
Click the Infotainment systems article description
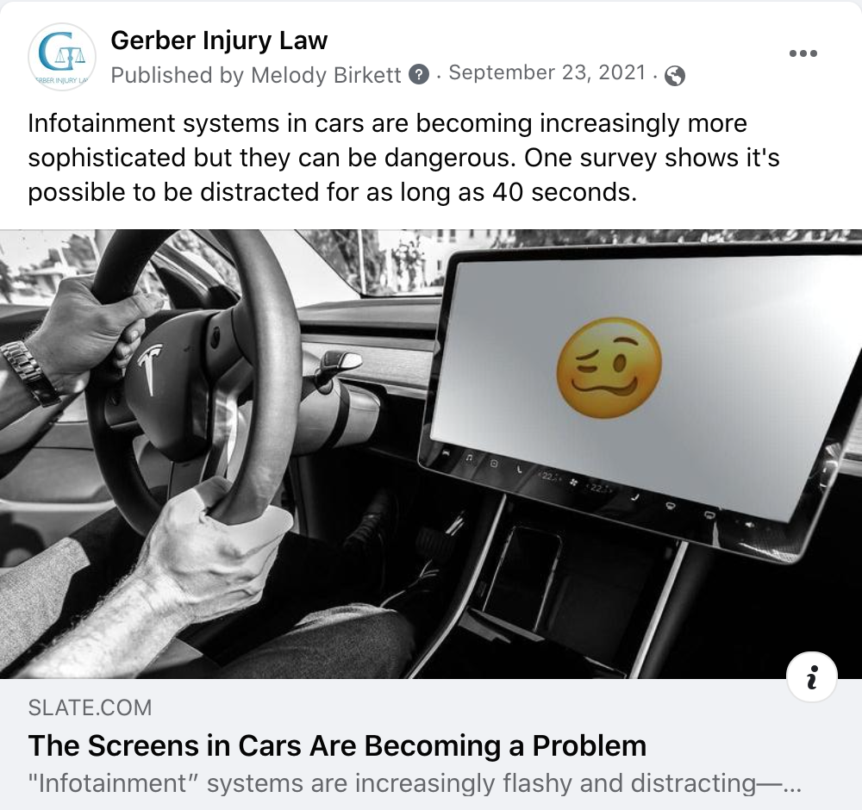pyautogui.click(x=415, y=783)
